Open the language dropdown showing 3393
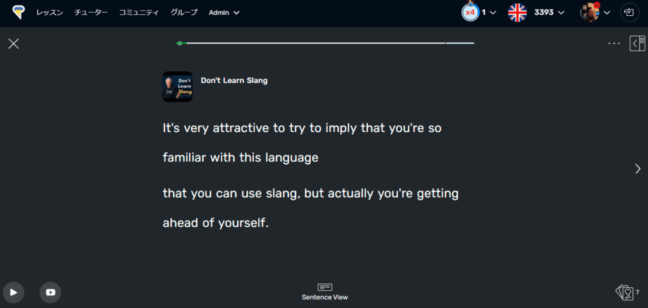 tap(537, 12)
